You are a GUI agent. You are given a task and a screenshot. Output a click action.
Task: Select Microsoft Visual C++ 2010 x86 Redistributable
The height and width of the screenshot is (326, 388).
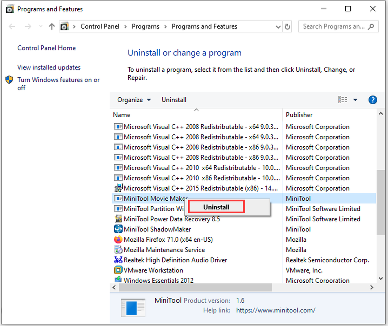pyautogui.click(x=202, y=178)
